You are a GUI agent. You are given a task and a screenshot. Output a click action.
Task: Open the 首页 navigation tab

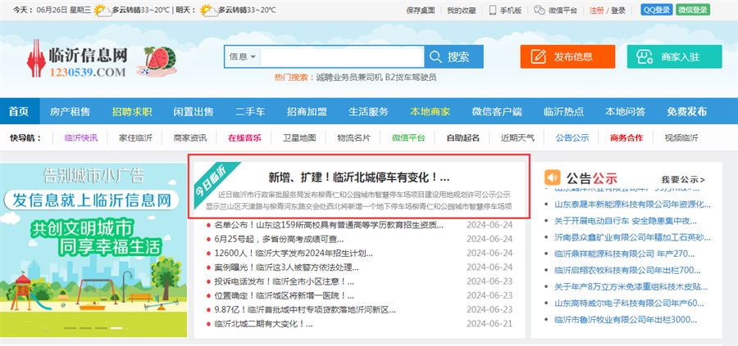[x=19, y=111]
